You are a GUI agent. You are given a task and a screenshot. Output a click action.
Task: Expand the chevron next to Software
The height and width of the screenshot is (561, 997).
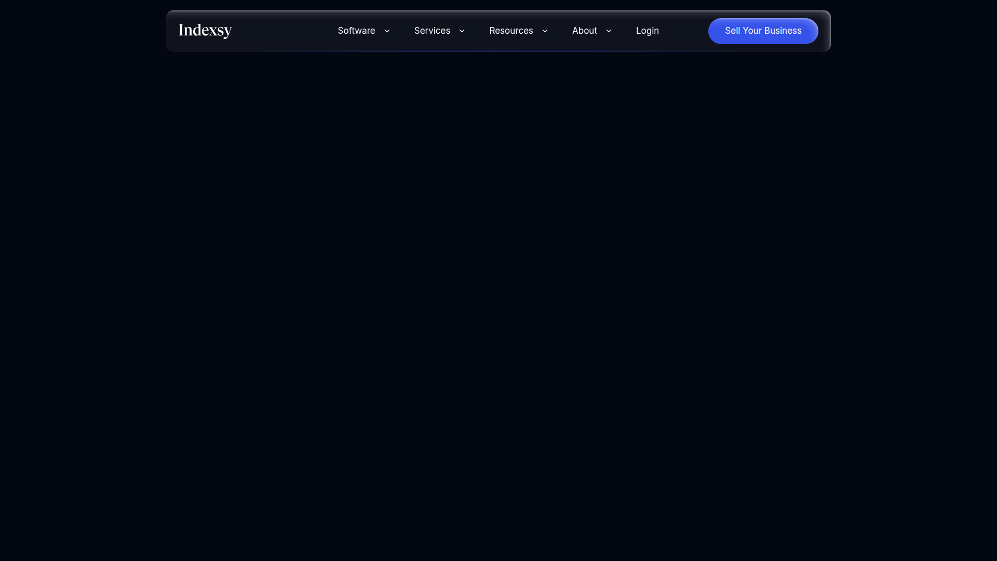click(387, 31)
